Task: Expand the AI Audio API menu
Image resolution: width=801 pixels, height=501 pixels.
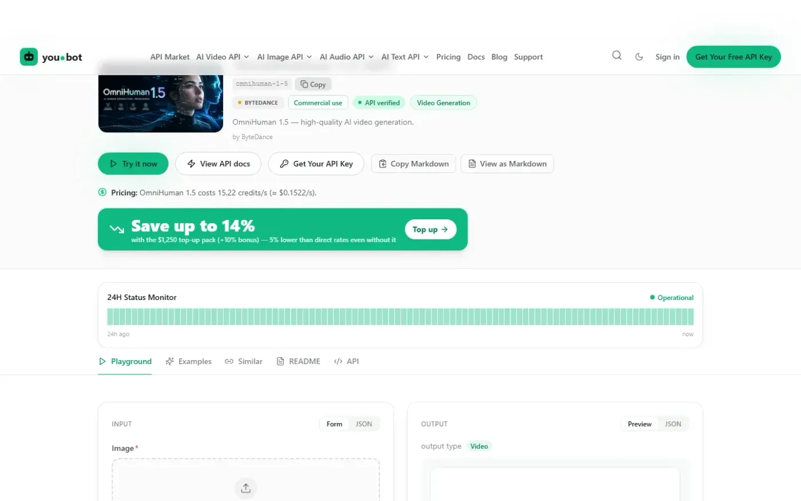Action: (x=347, y=57)
